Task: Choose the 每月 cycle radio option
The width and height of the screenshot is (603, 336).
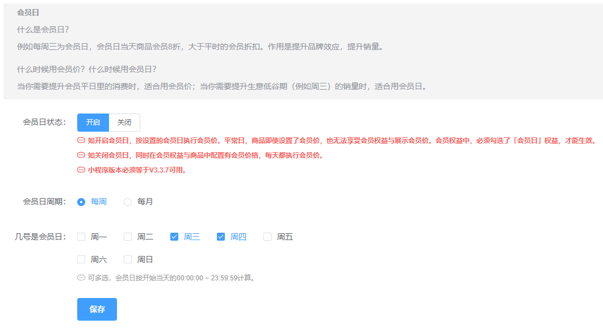Action: [128, 202]
